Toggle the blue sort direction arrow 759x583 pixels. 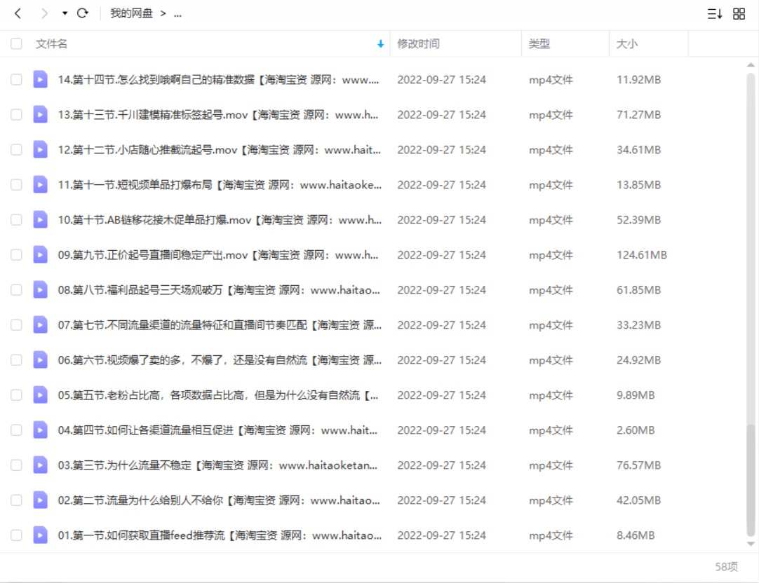coord(380,44)
